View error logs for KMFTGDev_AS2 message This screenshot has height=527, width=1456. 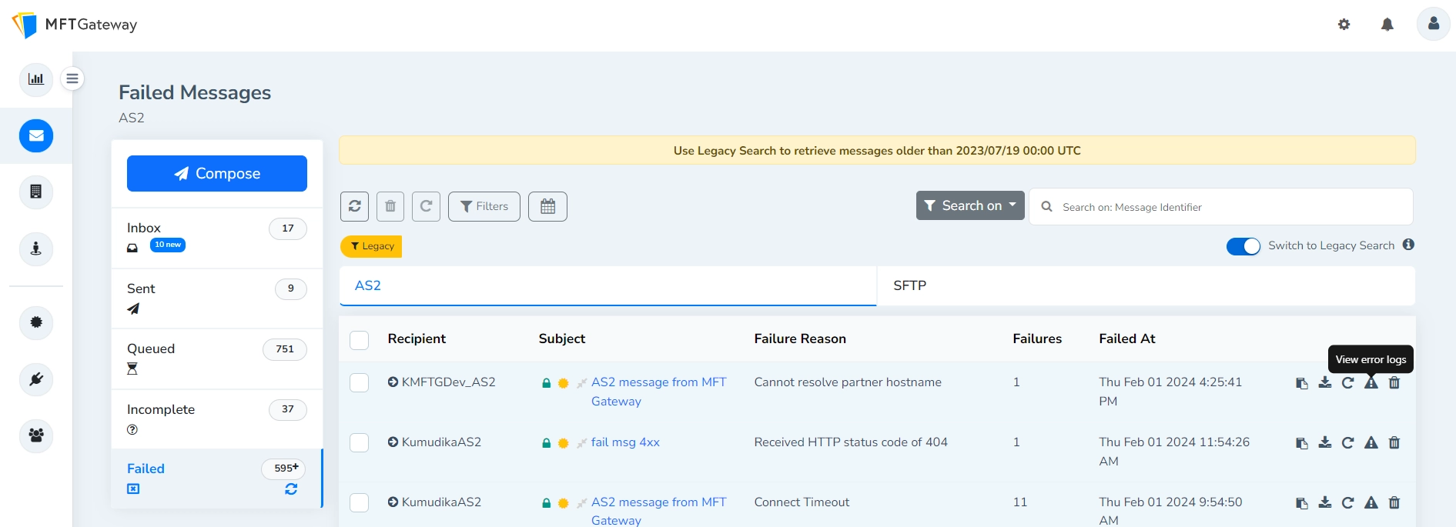1371,382
